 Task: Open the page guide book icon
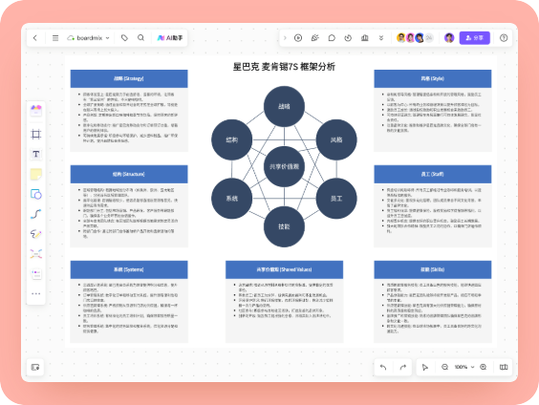504,367
